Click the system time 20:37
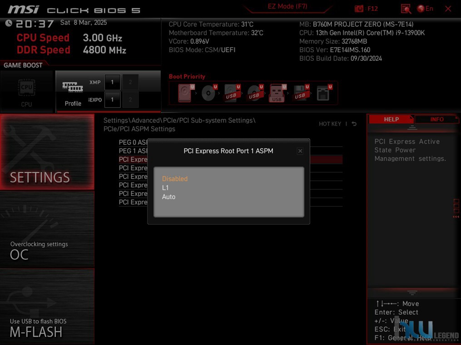This screenshot has height=345, width=461. (x=35, y=24)
